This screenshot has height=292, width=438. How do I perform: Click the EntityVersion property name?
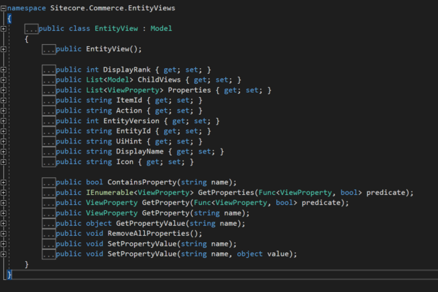pyautogui.click(x=131, y=121)
